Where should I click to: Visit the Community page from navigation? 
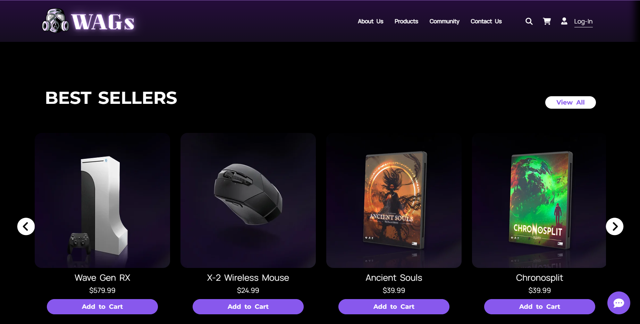pyautogui.click(x=444, y=21)
